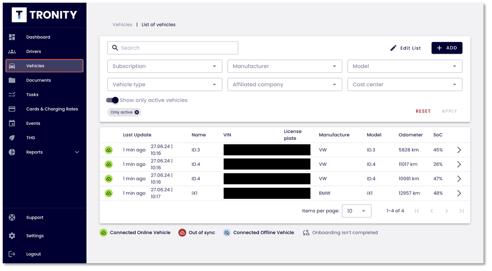
Task: Click the online status icon for 10081 km vehicle
Action: [x=109, y=179]
